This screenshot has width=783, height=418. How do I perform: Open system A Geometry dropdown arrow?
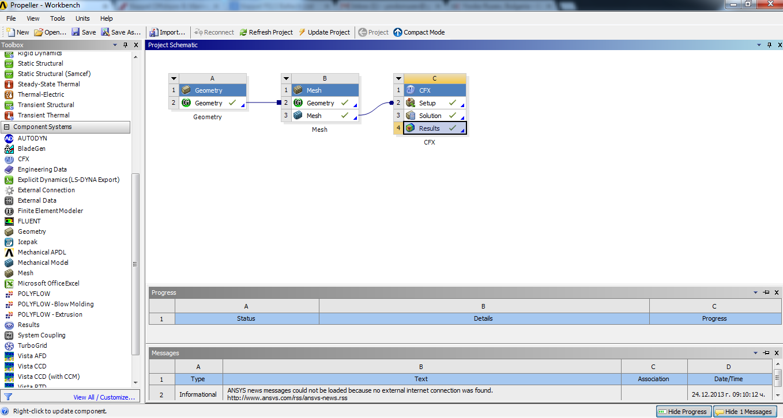click(x=174, y=78)
